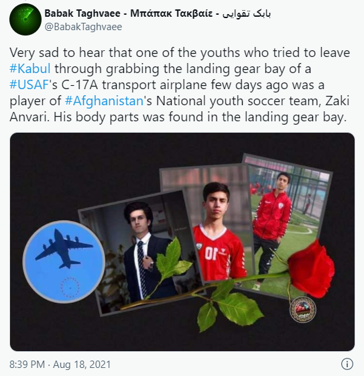Open the attached tweet collage image
The width and height of the screenshot is (364, 376).
click(182, 242)
